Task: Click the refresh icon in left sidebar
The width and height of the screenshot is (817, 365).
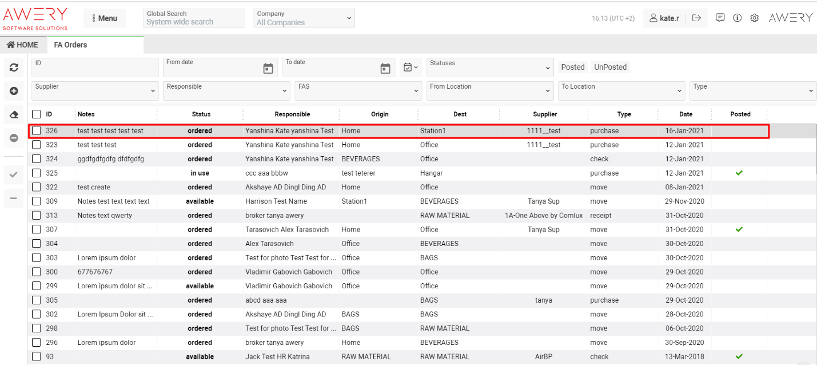Action: 14,68
